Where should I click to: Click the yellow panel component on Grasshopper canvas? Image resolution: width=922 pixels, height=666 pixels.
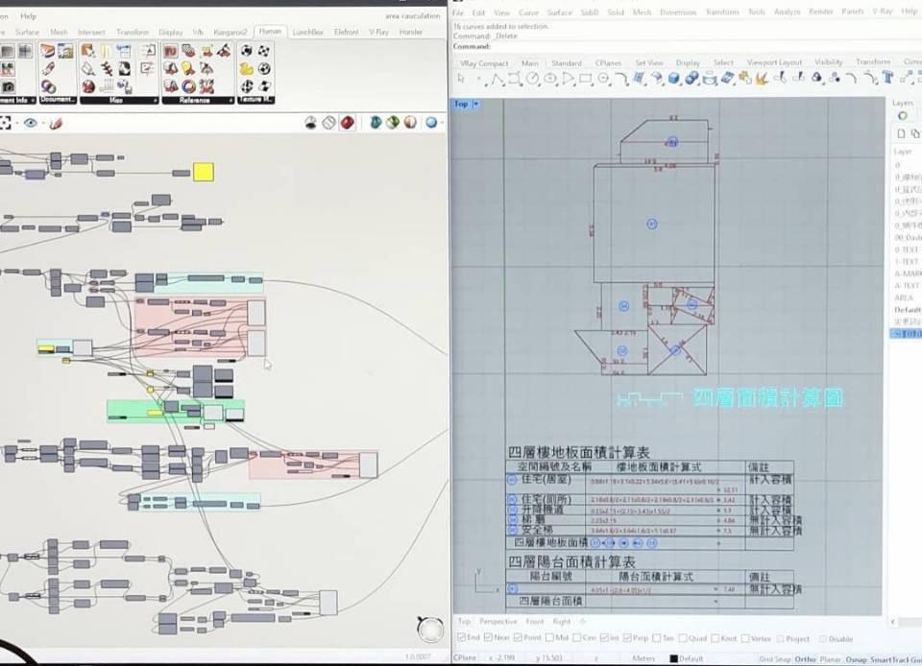204,172
